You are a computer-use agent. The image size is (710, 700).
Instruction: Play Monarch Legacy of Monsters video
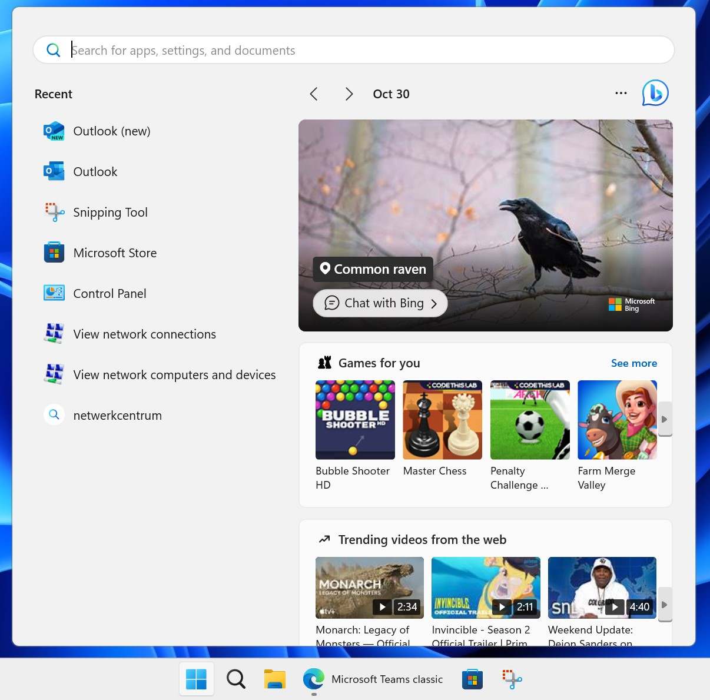coord(370,588)
